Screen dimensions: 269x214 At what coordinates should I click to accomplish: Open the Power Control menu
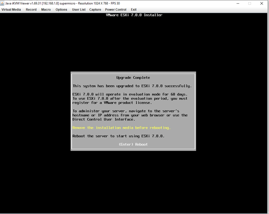116,9
